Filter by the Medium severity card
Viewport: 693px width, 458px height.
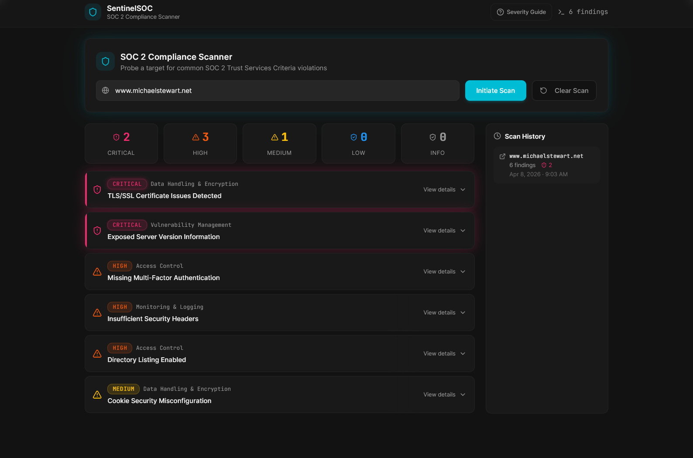coord(279,144)
